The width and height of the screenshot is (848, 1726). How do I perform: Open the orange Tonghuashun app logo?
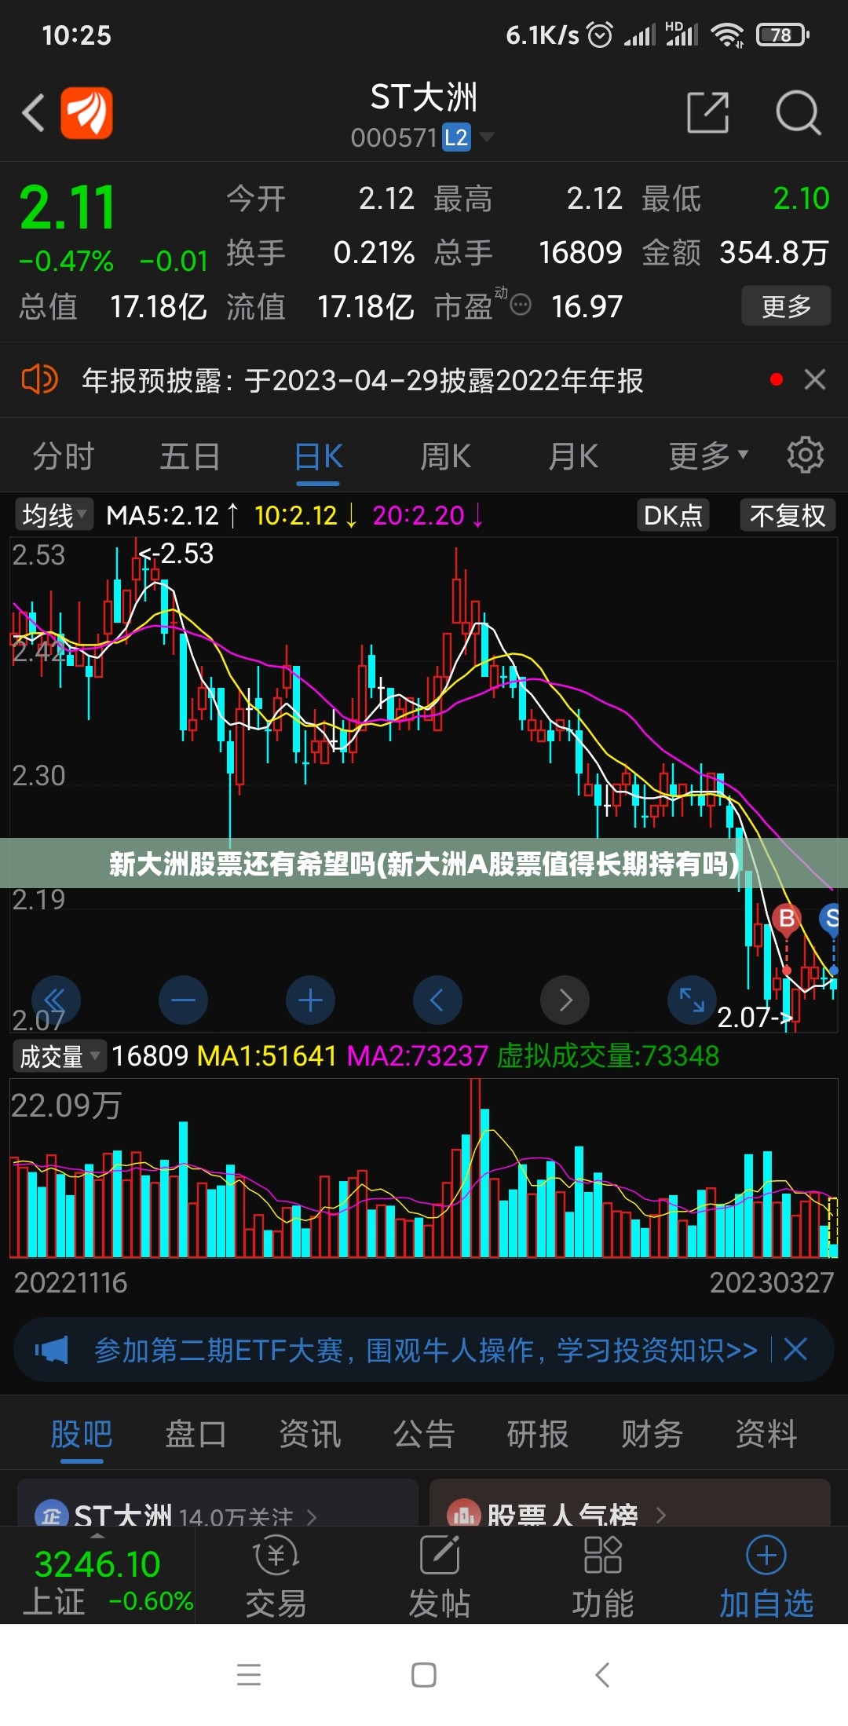(x=87, y=112)
